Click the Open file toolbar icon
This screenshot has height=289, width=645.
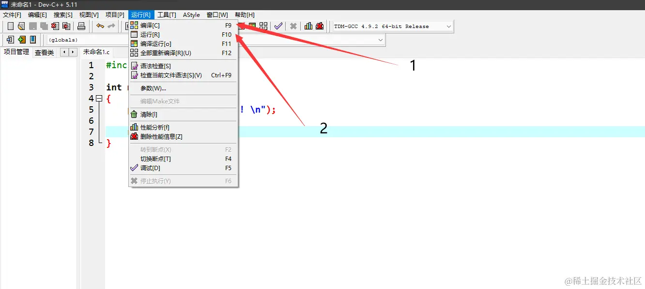21,26
